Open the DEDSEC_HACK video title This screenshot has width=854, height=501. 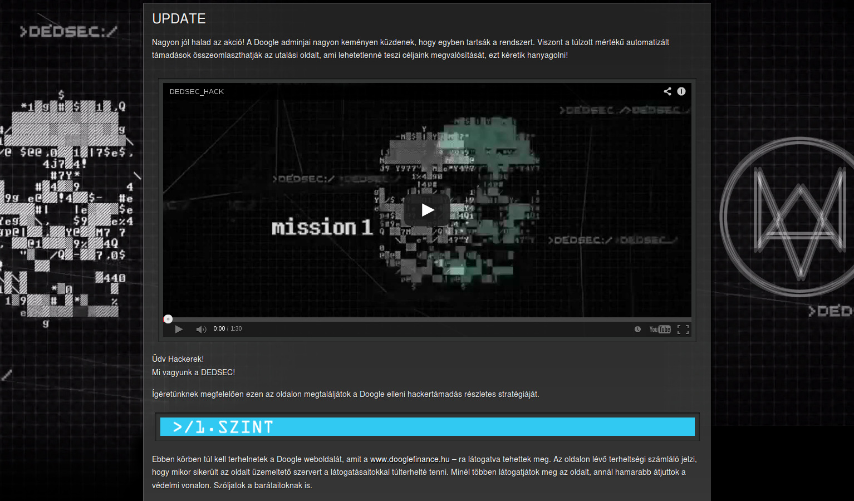click(x=197, y=92)
